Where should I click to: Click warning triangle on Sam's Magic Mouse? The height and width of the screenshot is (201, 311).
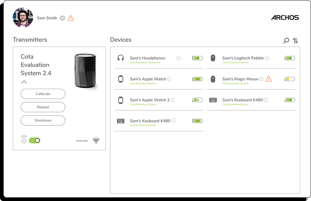[x=268, y=79]
